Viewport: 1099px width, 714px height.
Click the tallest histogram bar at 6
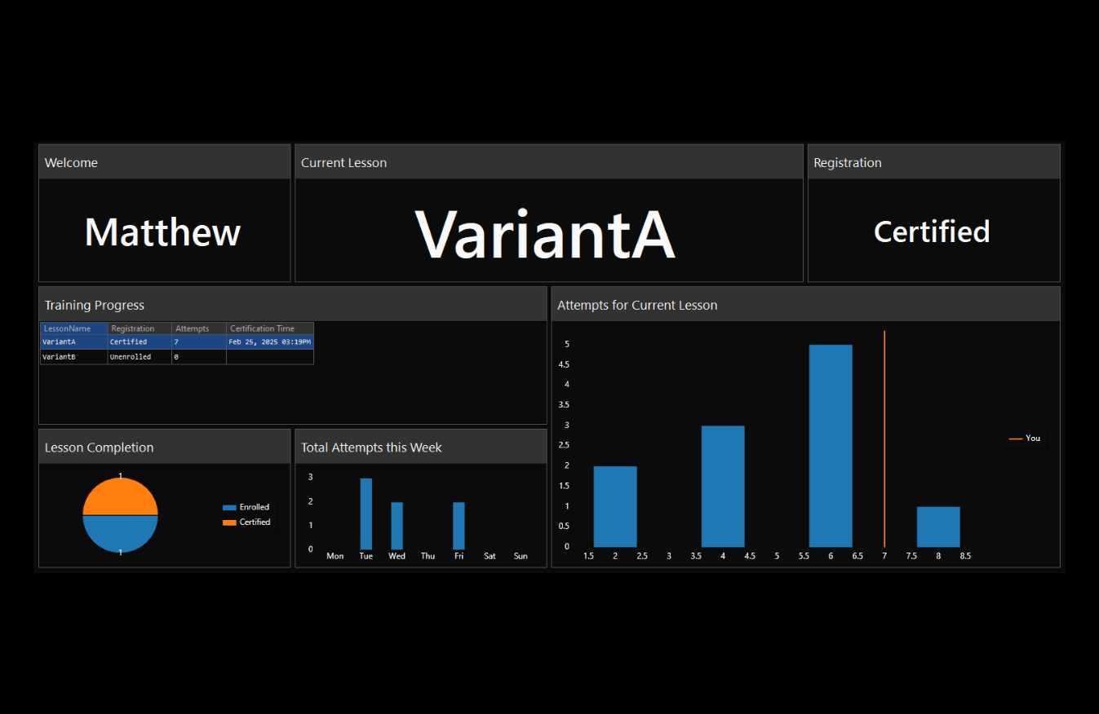pos(831,446)
